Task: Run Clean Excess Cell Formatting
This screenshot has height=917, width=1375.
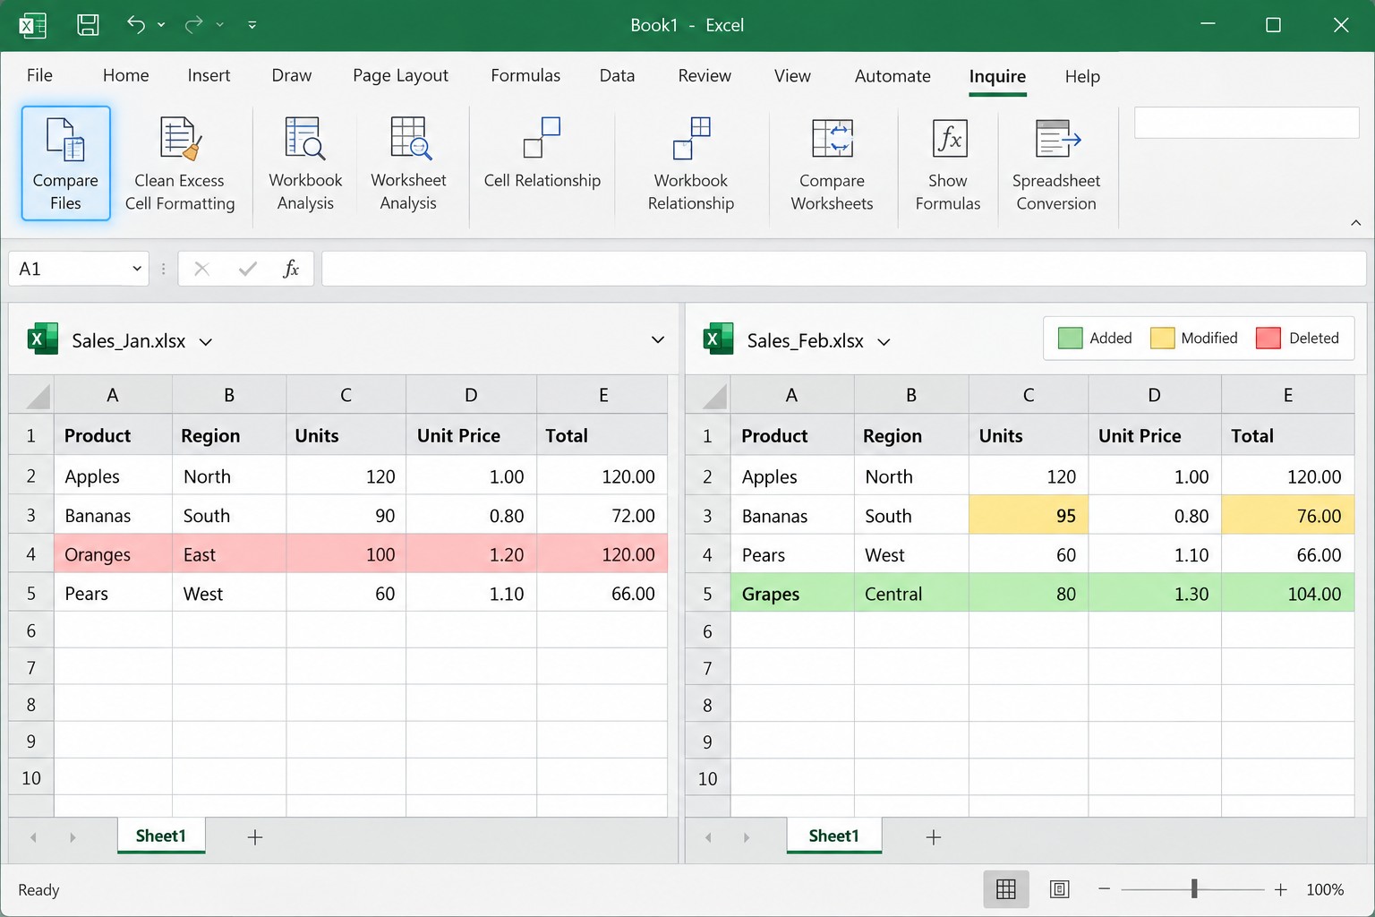Action: point(180,163)
